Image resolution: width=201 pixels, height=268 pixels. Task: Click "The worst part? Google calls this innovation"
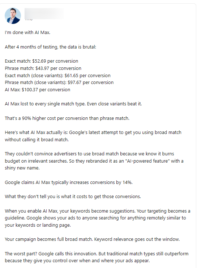tap(51, 254)
